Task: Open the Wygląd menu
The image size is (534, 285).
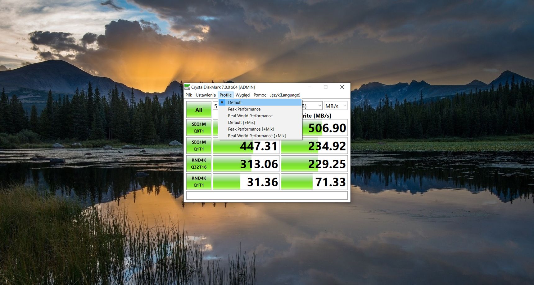Action: pyautogui.click(x=242, y=95)
